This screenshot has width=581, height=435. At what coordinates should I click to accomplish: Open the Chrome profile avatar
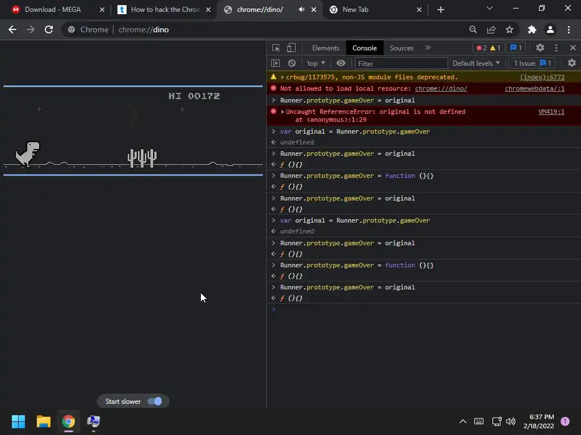(x=550, y=29)
